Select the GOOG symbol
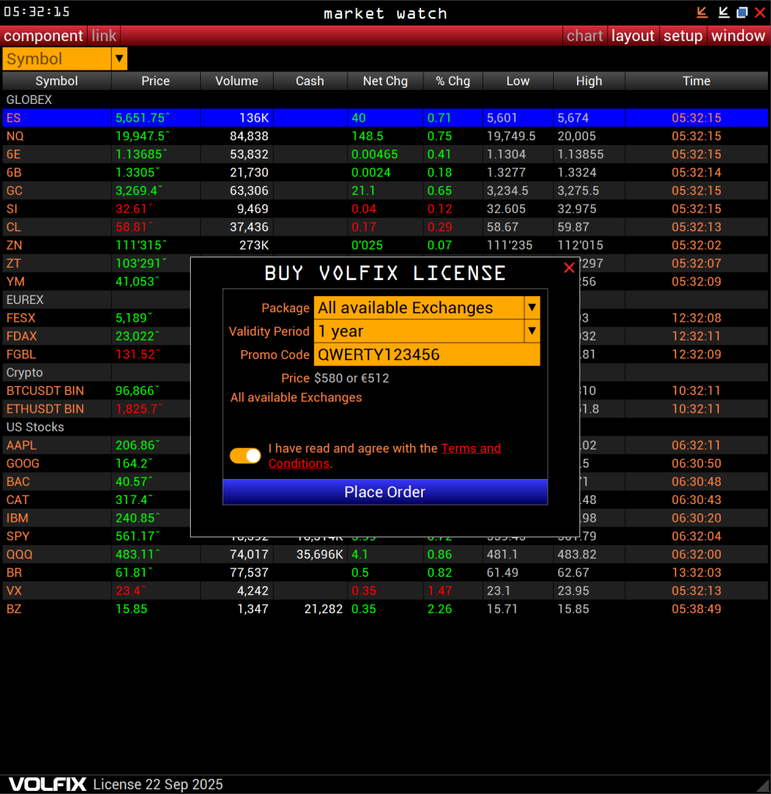Viewport: 771px width, 794px height. [x=22, y=464]
